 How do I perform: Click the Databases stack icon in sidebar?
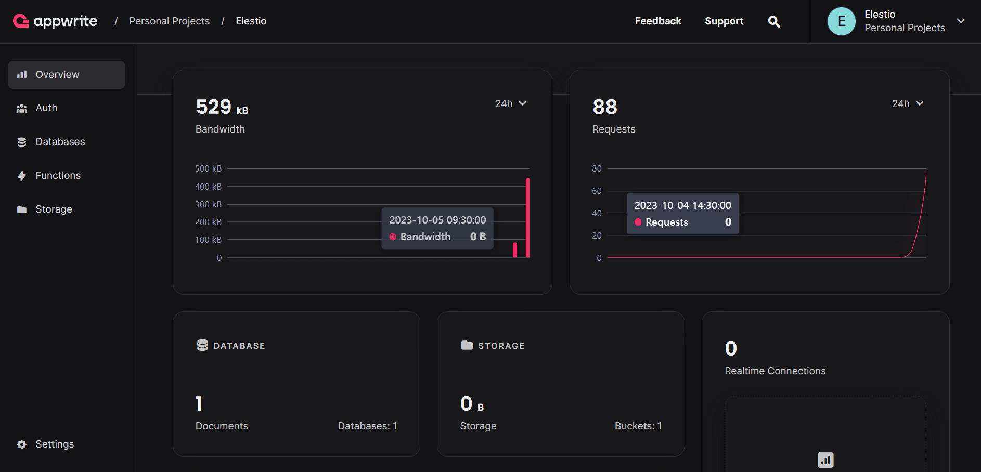point(22,142)
